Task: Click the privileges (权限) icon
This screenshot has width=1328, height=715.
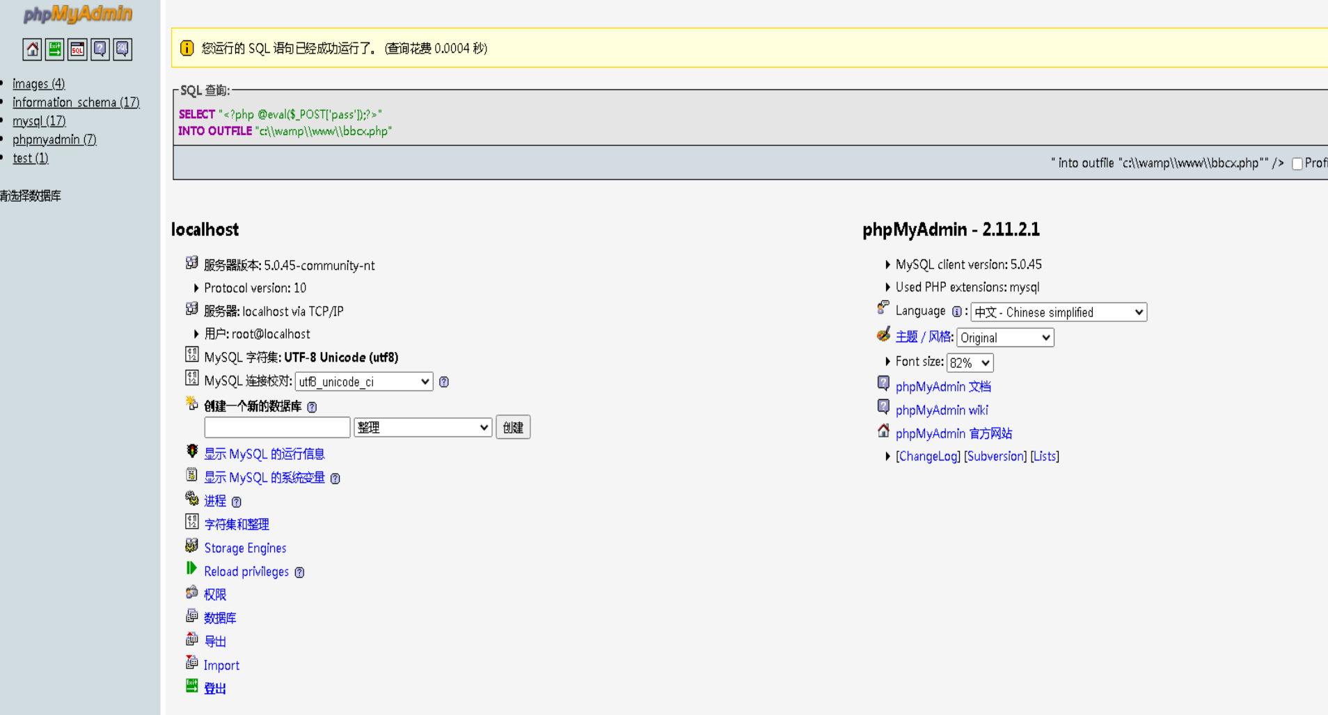Action: coord(192,592)
